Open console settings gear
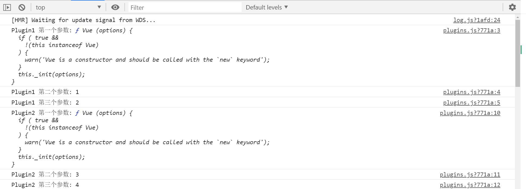The image size is (526, 189). (x=512, y=7)
